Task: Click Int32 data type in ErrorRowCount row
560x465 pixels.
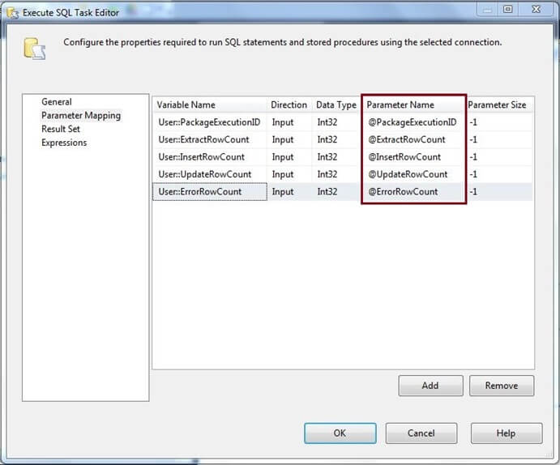Action: [336, 192]
